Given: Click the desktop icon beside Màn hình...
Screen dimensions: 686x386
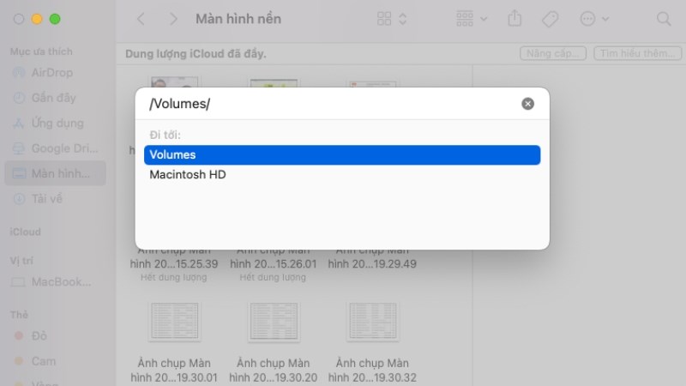Looking at the screenshot, I should [19, 174].
